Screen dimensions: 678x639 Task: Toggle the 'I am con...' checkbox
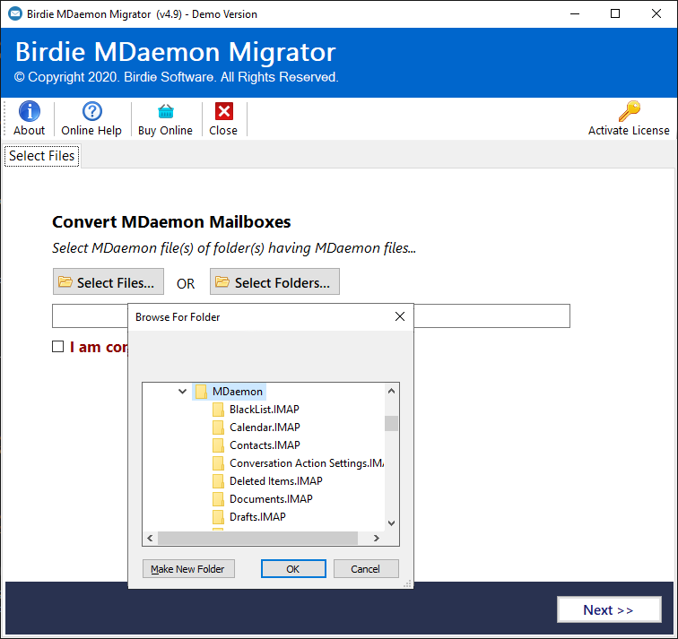point(57,347)
